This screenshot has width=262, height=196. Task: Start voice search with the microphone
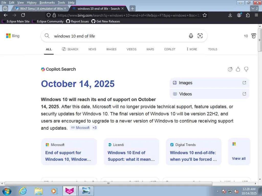click(191, 36)
